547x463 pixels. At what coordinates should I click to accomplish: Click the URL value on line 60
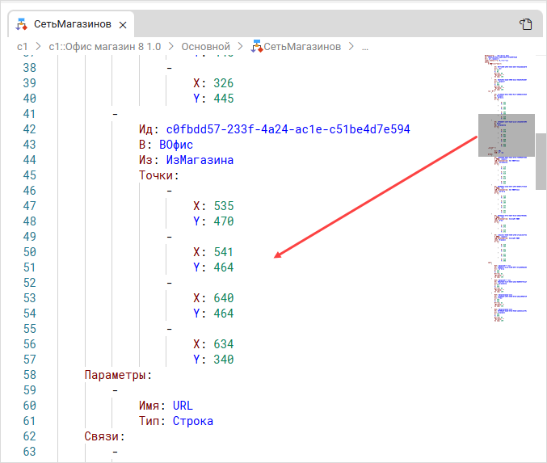point(183,406)
